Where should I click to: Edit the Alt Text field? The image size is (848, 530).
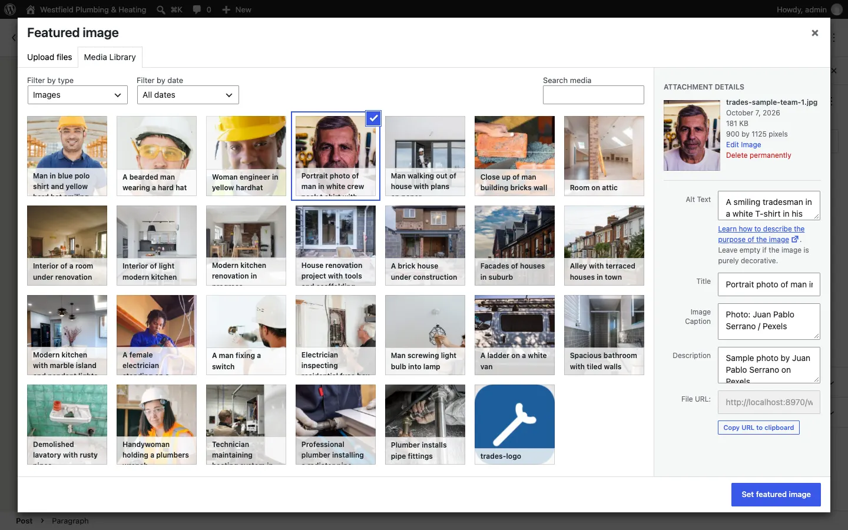[769, 206]
